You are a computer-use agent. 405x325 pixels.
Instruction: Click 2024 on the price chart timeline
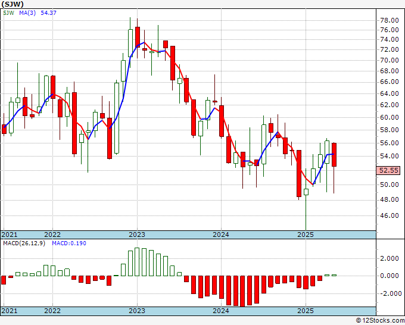(221, 235)
